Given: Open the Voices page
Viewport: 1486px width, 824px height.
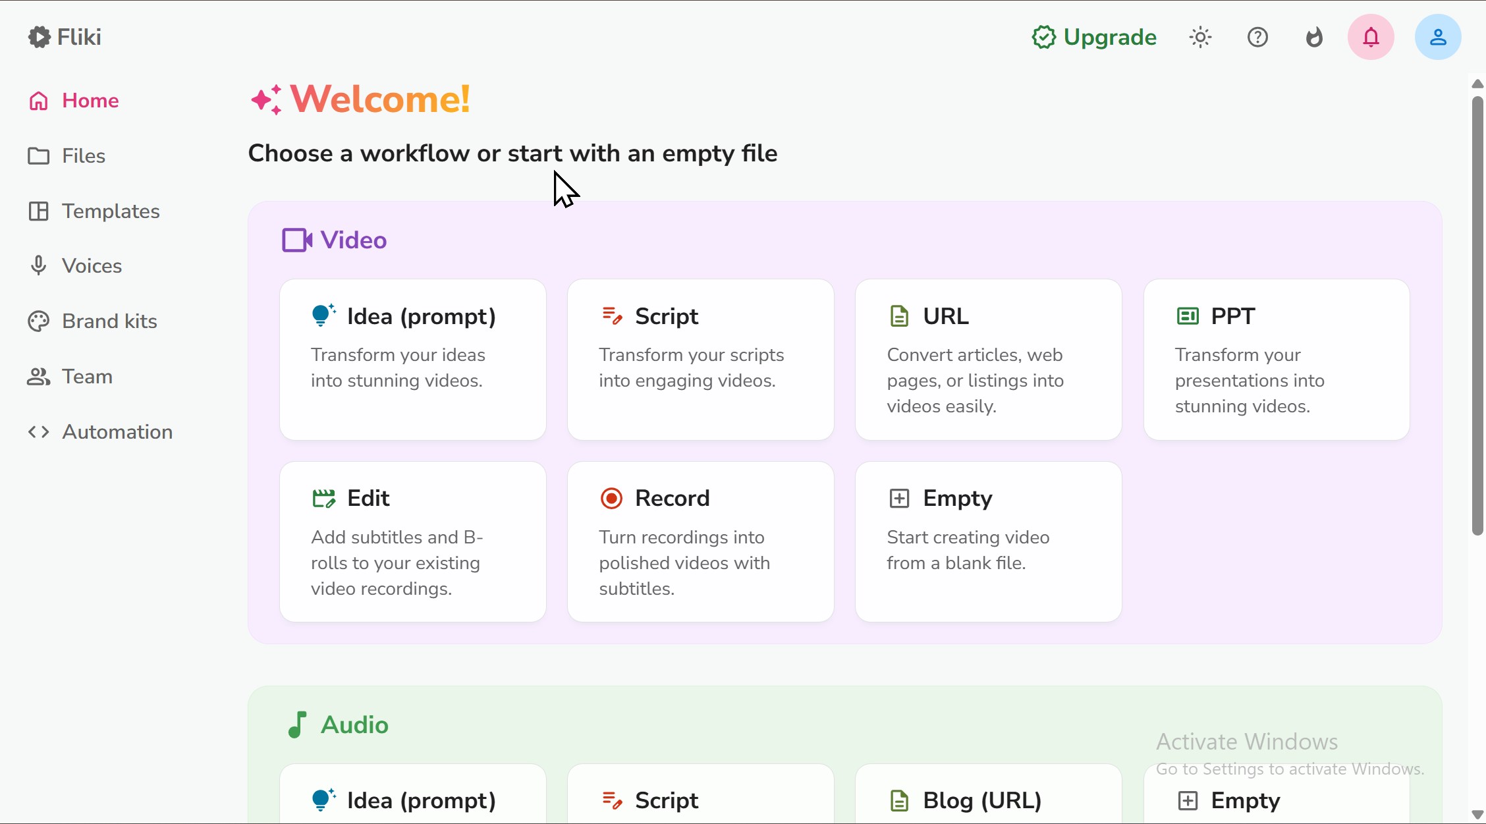Looking at the screenshot, I should (x=75, y=266).
